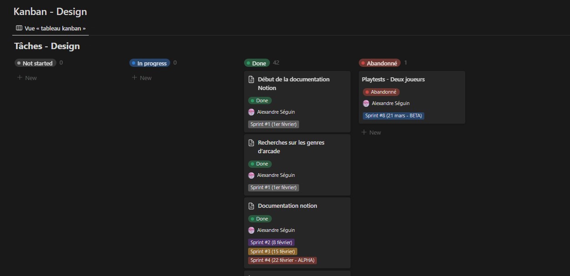Screen dimensions: 570x276
Task: Click avatar on Début de la documentation card
Action: pos(251,112)
